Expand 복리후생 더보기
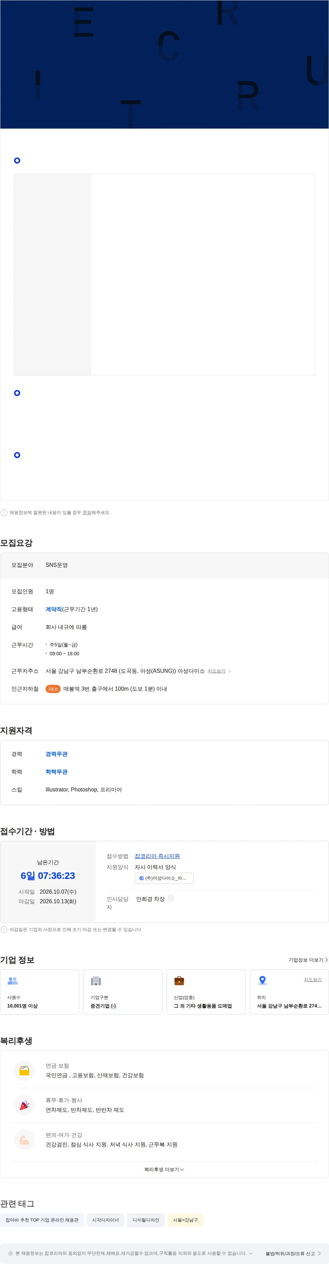The image size is (329, 1264). pos(164,1169)
